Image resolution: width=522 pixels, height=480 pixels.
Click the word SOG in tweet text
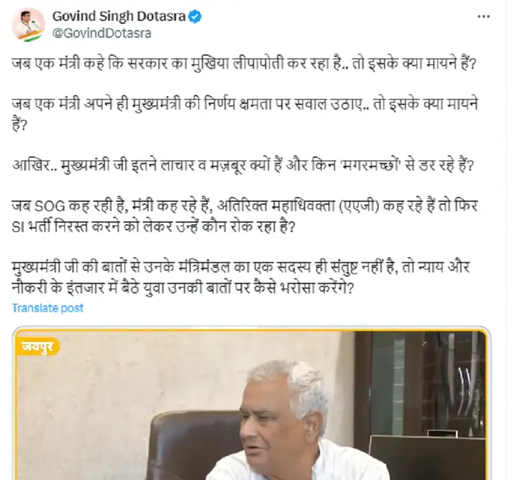(50, 206)
